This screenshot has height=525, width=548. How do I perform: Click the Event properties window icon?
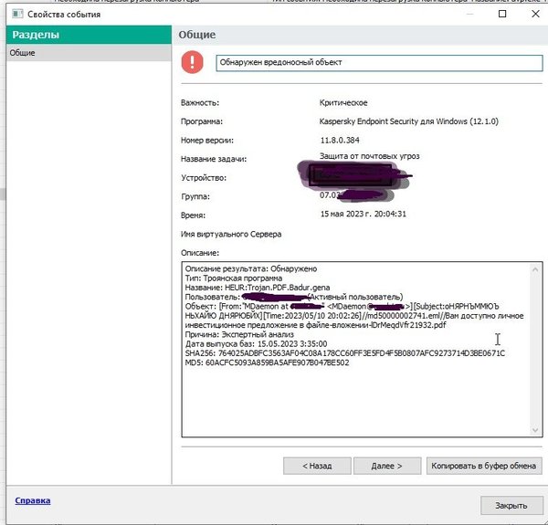[17, 14]
